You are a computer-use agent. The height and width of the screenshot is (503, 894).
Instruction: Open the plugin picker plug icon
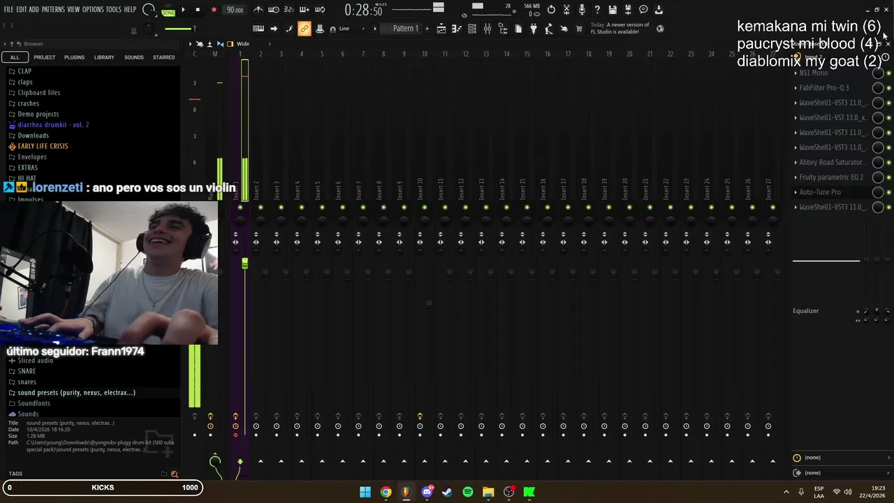click(534, 29)
